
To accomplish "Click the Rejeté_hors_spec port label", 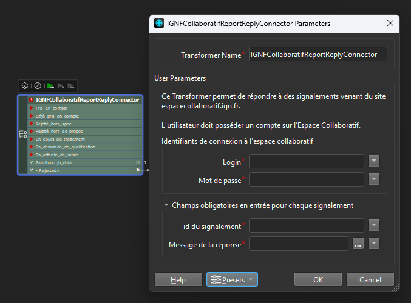I will coord(53,124).
